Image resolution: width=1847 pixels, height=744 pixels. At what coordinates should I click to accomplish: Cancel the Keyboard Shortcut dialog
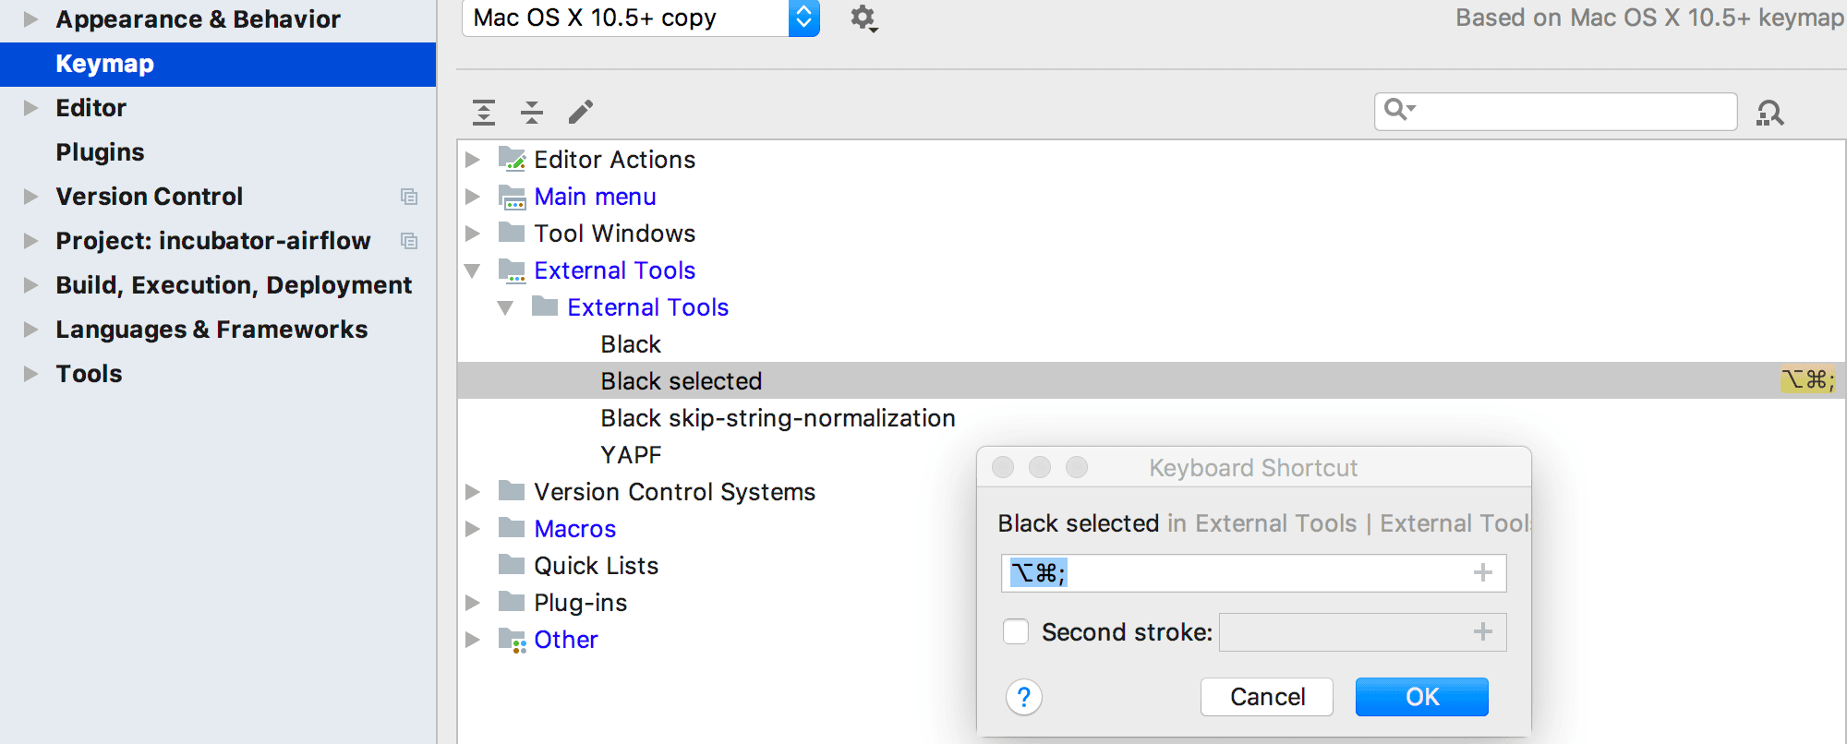pyautogui.click(x=1267, y=697)
